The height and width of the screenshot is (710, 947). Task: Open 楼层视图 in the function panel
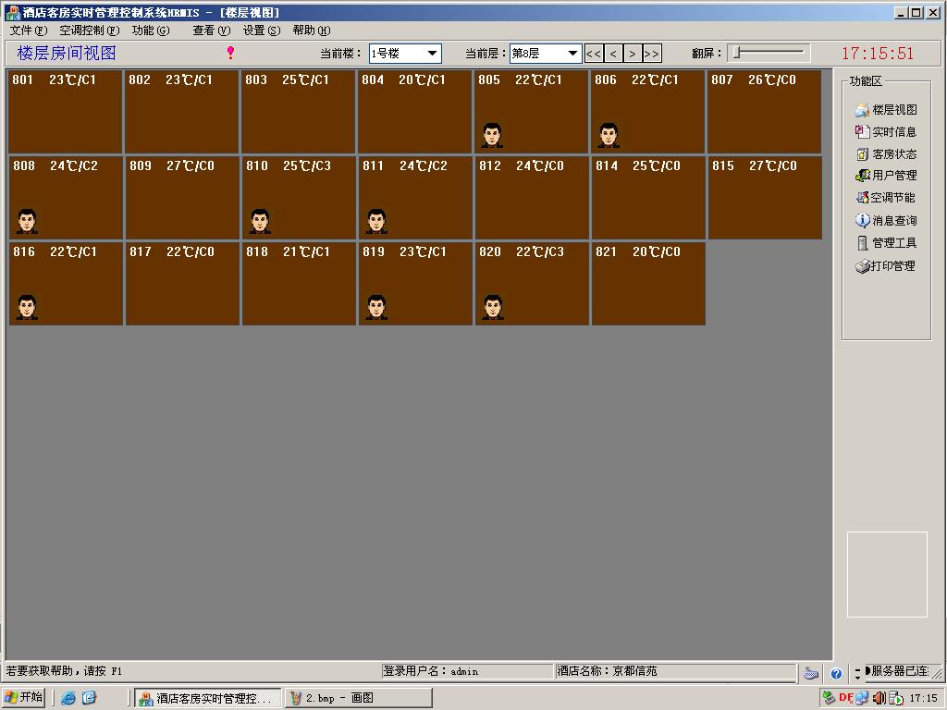pyautogui.click(x=886, y=110)
